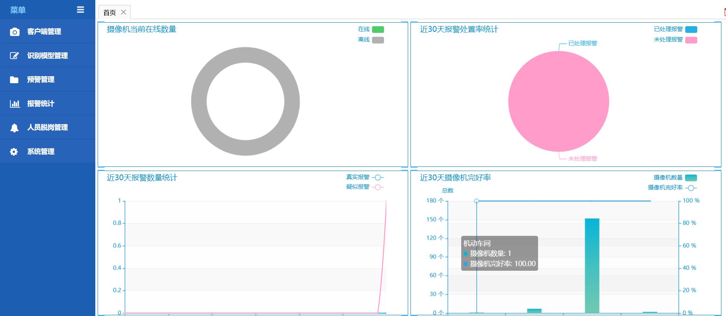Click the 菜单 header text

click(x=18, y=10)
